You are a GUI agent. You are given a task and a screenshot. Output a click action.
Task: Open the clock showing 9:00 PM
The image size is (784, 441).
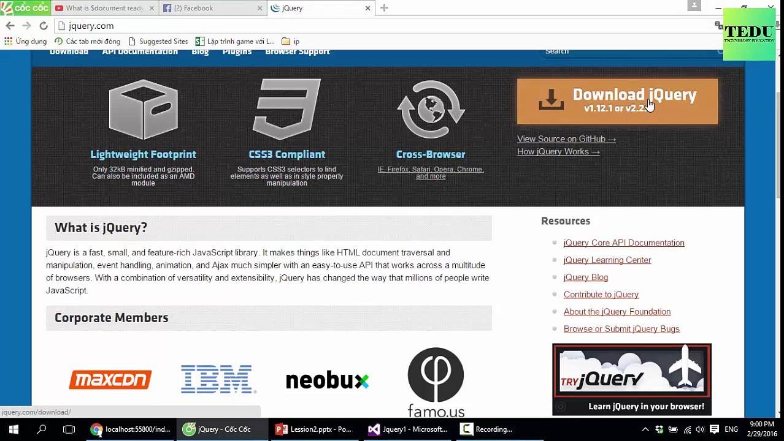pyautogui.click(x=763, y=429)
